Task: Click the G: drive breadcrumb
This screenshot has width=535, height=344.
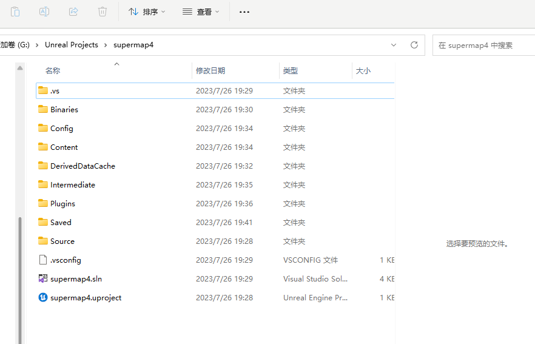Action: coord(15,45)
